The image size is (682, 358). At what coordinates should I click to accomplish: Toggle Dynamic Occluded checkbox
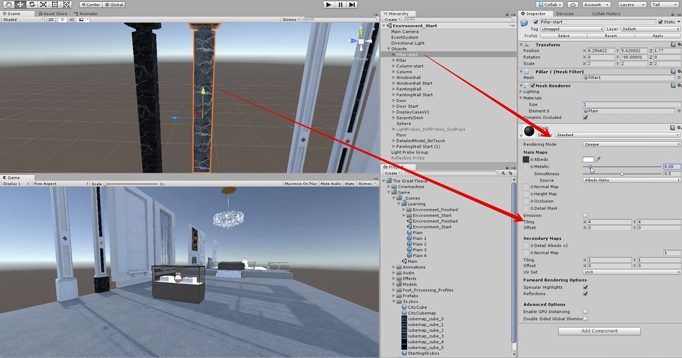585,117
